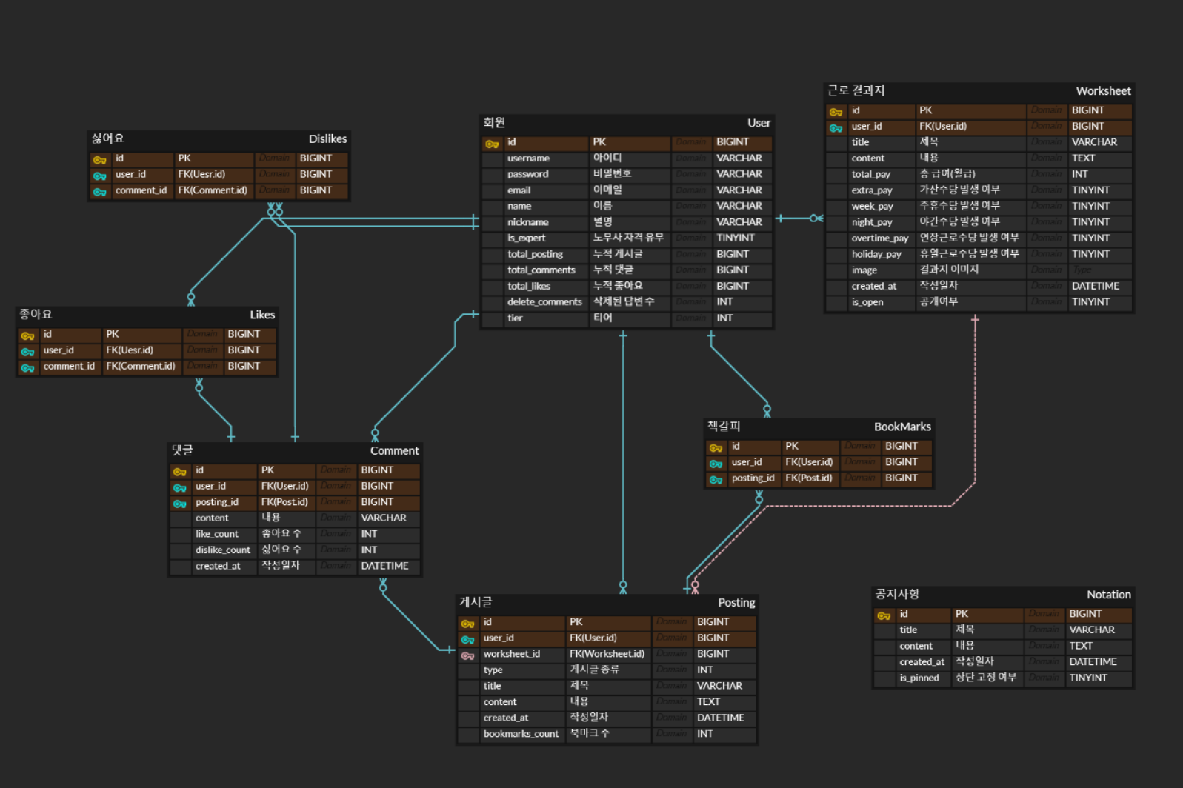Select the is_pinned column in Notation
Image resolution: width=1183 pixels, height=788 pixels.
[x=1003, y=678]
